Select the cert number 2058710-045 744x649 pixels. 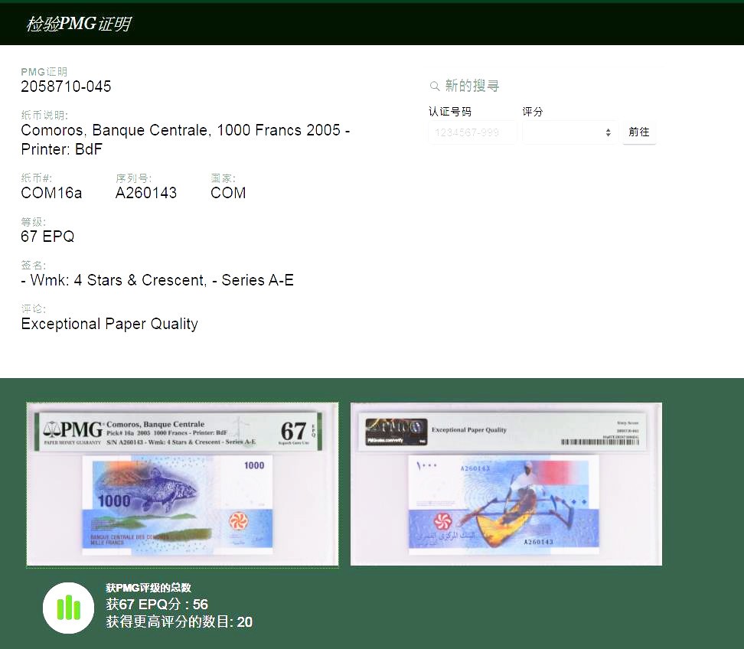tap(66, 86)
